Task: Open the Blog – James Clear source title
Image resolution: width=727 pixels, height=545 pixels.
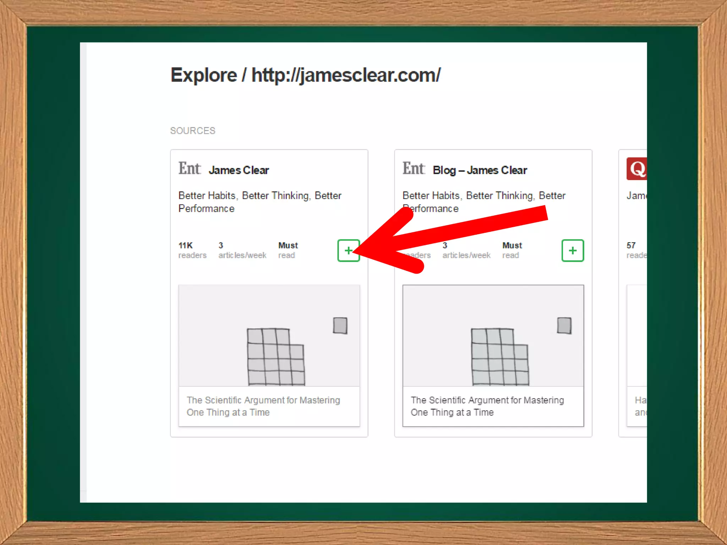Action: [x=480, y=170]
